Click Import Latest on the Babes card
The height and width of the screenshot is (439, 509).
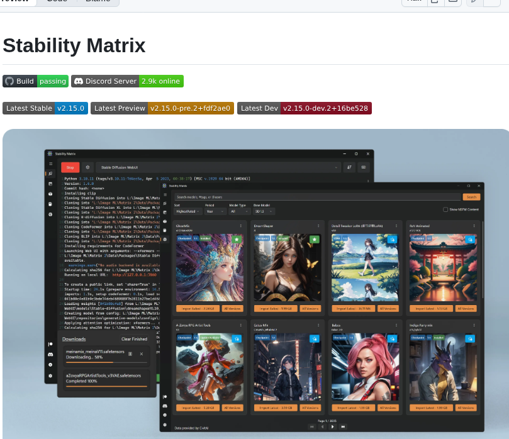pyautogui.click(x=354, y=408)
